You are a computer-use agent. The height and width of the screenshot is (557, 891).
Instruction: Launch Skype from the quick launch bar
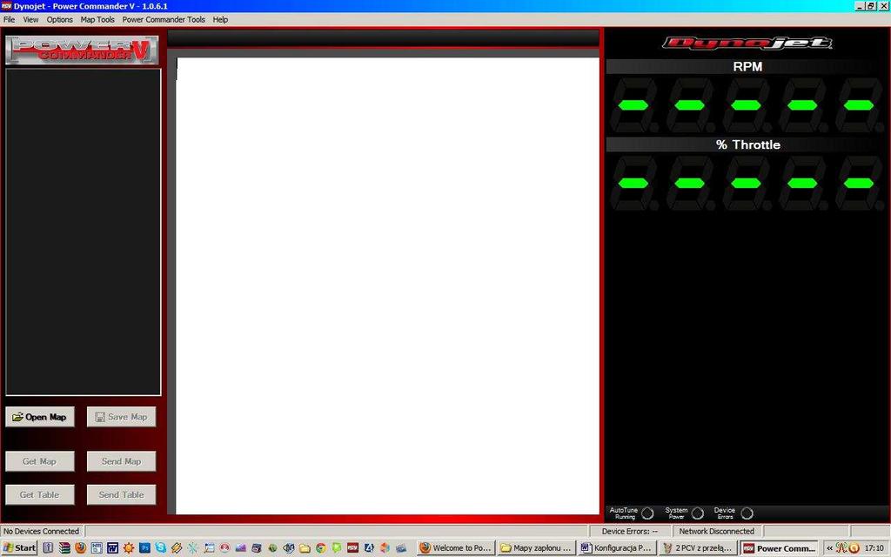click(x=161, y=548)
